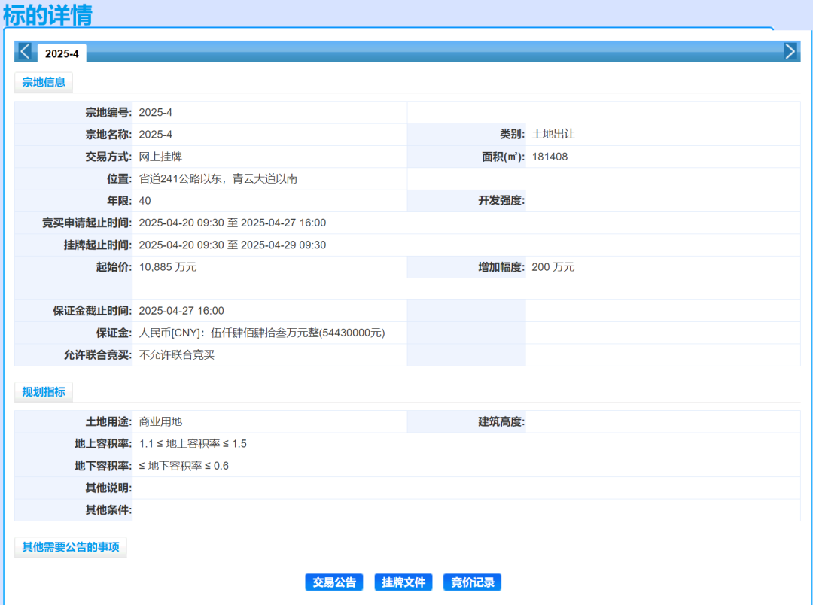
Task: Click the left arrow to scroll tabs back
Action: click(25, 51)
